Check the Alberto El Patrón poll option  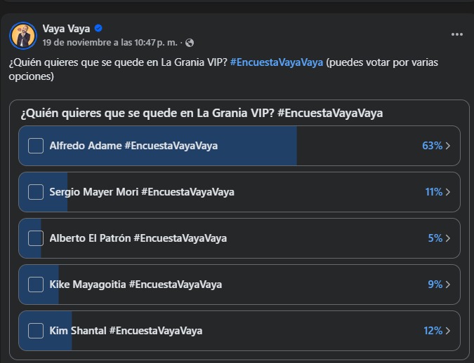click(x=36, y=238)
